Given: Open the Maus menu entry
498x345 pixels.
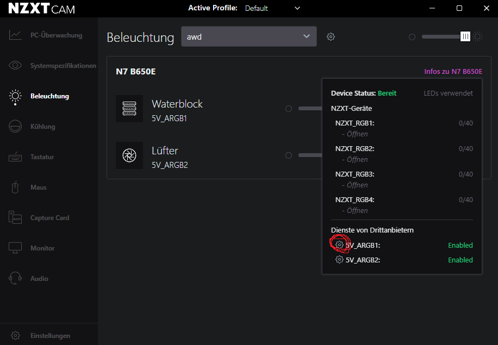Looking at the screenshot, I should (x=39, y=187).
